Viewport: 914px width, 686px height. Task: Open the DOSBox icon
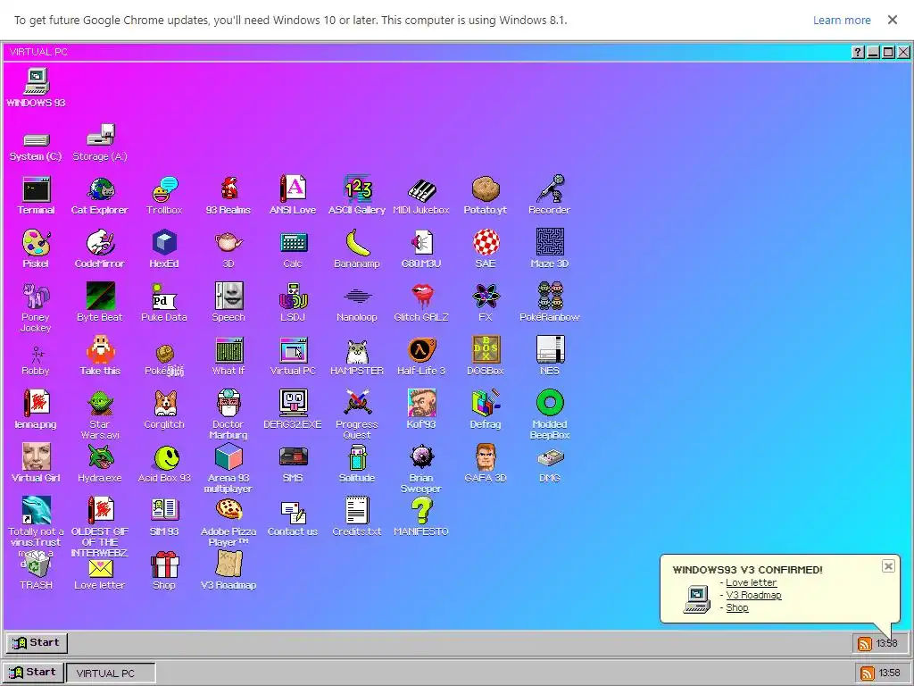coord(486,356)
